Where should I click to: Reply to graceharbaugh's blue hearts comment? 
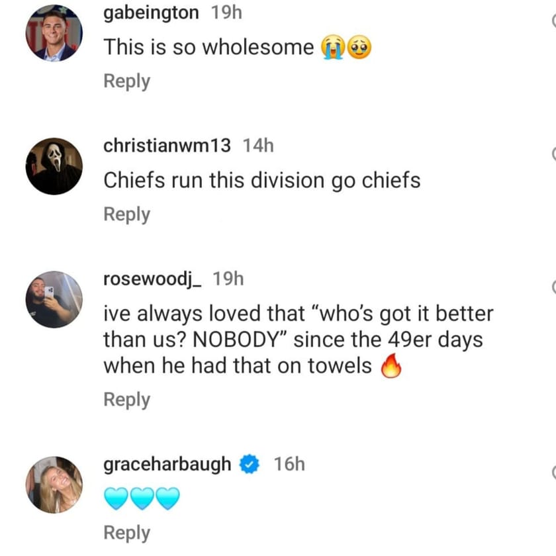[126, 532]
